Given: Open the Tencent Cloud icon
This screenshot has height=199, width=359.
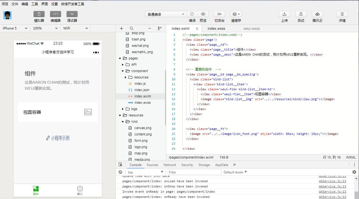Looking at the screenshot, I should (x=317, y=14).
